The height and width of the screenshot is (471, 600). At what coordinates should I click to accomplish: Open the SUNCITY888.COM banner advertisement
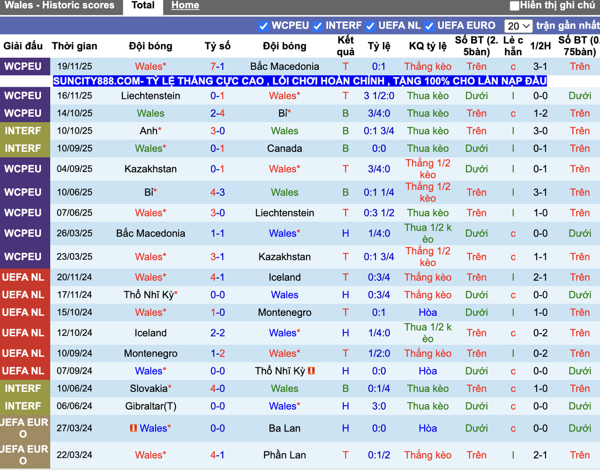click(300, 81)
